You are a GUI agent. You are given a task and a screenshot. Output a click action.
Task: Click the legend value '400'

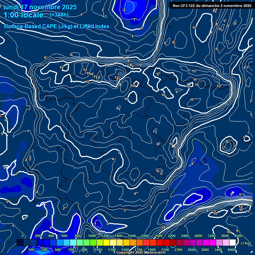[x=51, y=236]
